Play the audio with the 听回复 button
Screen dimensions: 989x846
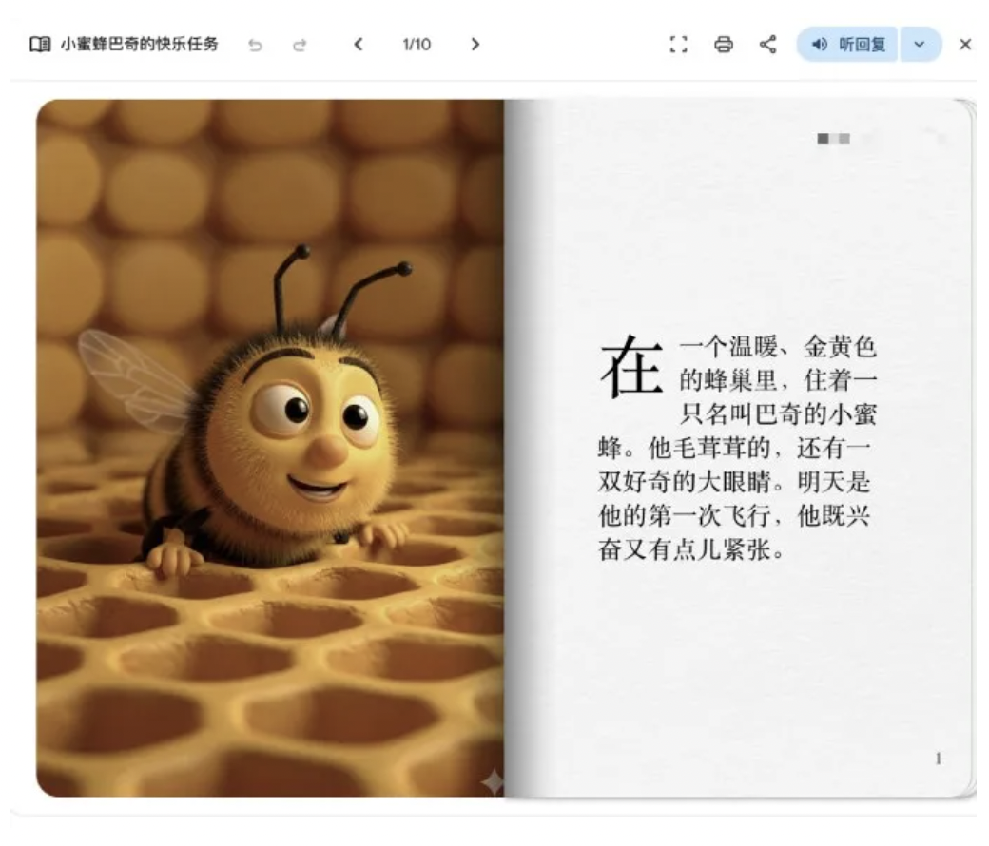click(x=847, y=45)
